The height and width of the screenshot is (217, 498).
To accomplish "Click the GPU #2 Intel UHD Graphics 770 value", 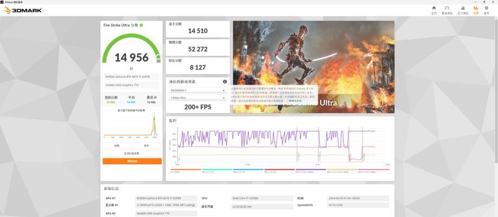I will [x=166, y=214].
